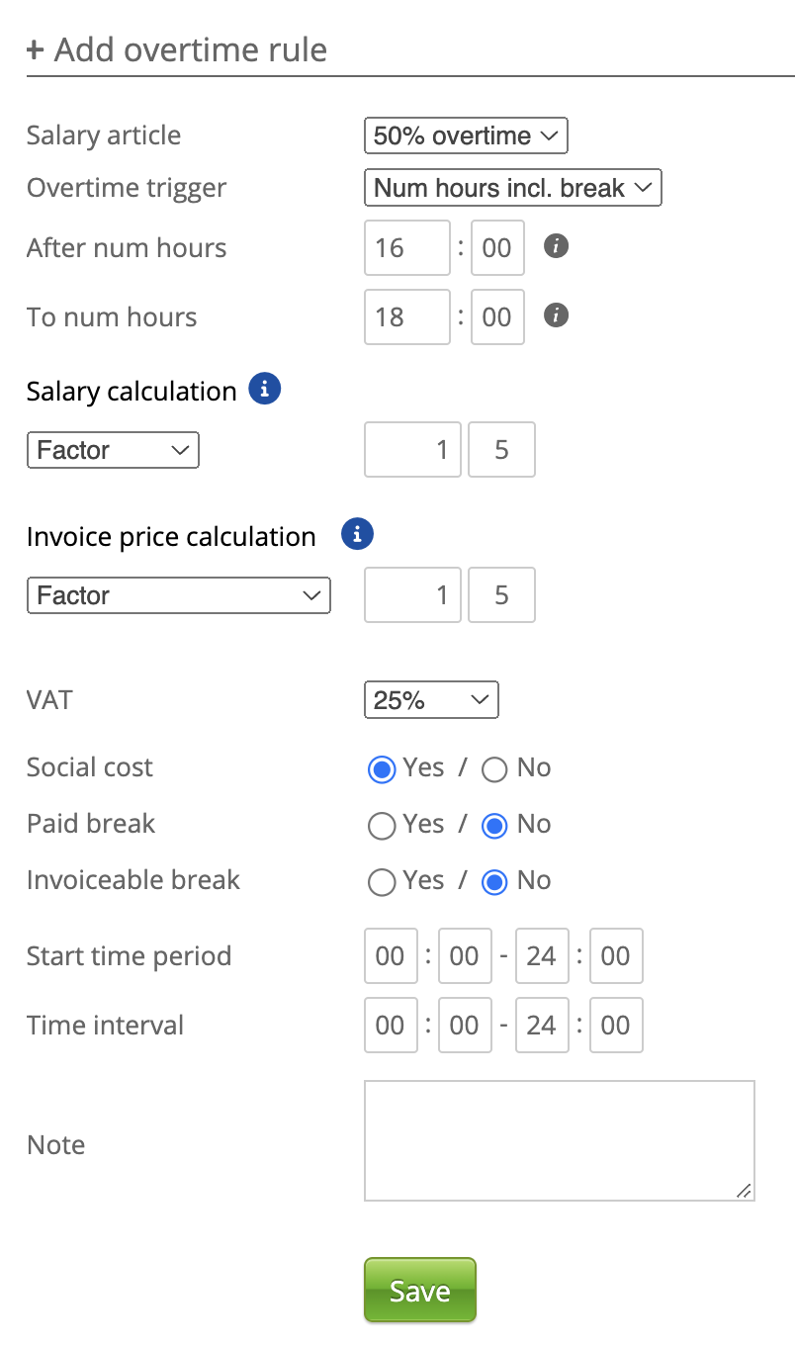Choose Yes for Paid break
The height and width of the screenshot is (1345, 795).
(x=382, y=826)
